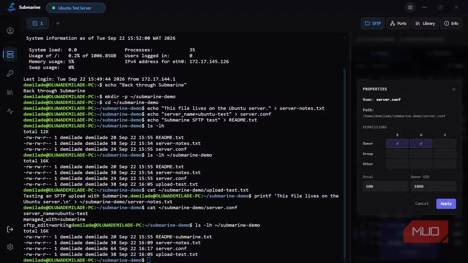Click the Owner UID field showing 1000
The image size is (468, 263).
click(x=433, y=186)
